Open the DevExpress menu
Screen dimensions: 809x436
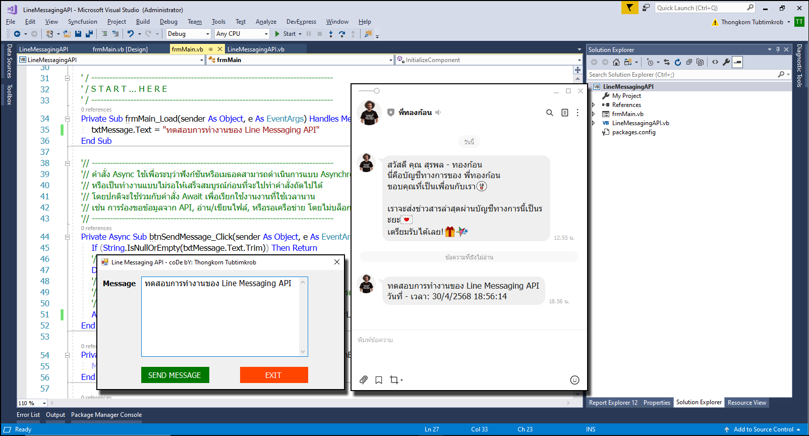301,22
